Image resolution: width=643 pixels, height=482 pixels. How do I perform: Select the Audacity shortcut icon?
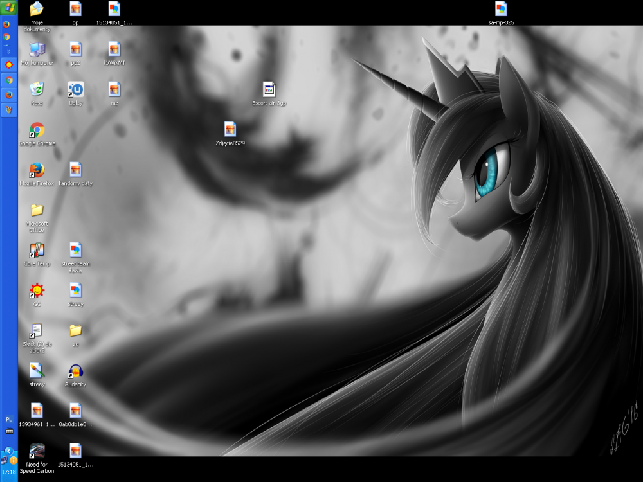point(75,371)
